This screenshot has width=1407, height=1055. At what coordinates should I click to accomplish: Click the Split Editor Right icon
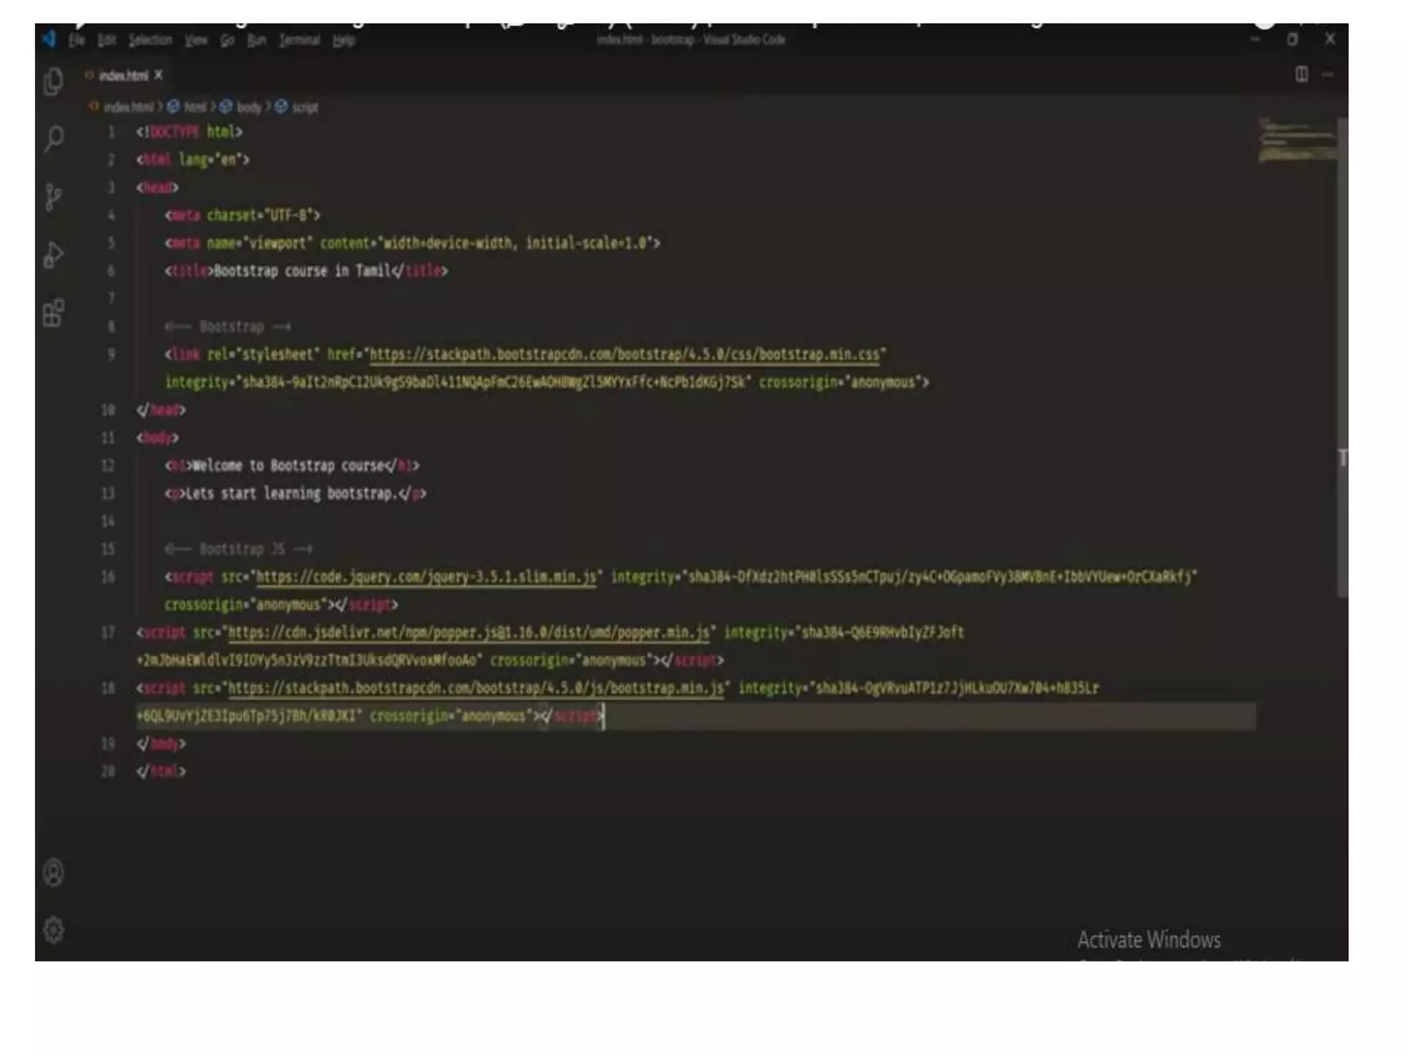click(1301, 74)
